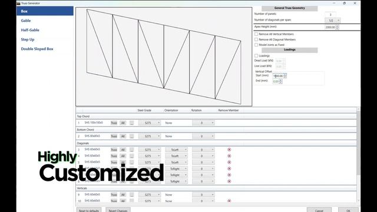Viewport: 377px width, 212px height.
Task: Open Number of diagonals per span dropdown
Action: (332, 21)
